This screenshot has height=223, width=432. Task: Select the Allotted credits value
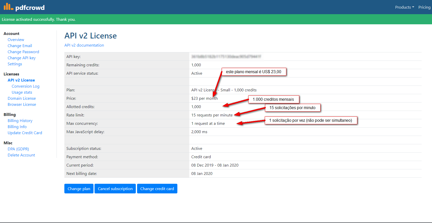pos(196,107)
